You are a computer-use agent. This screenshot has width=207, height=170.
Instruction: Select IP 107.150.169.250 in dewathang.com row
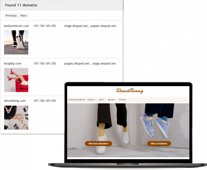(x=45, y=101)
